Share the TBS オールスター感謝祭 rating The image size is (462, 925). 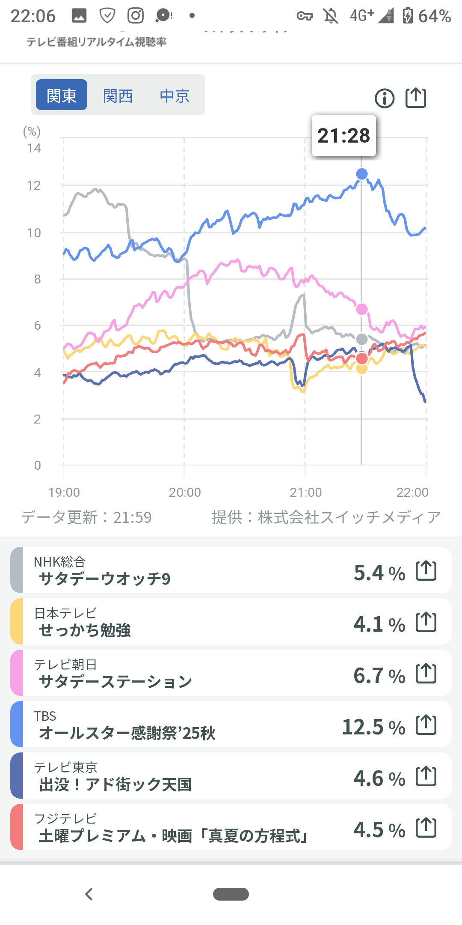[x=426, y=725]
